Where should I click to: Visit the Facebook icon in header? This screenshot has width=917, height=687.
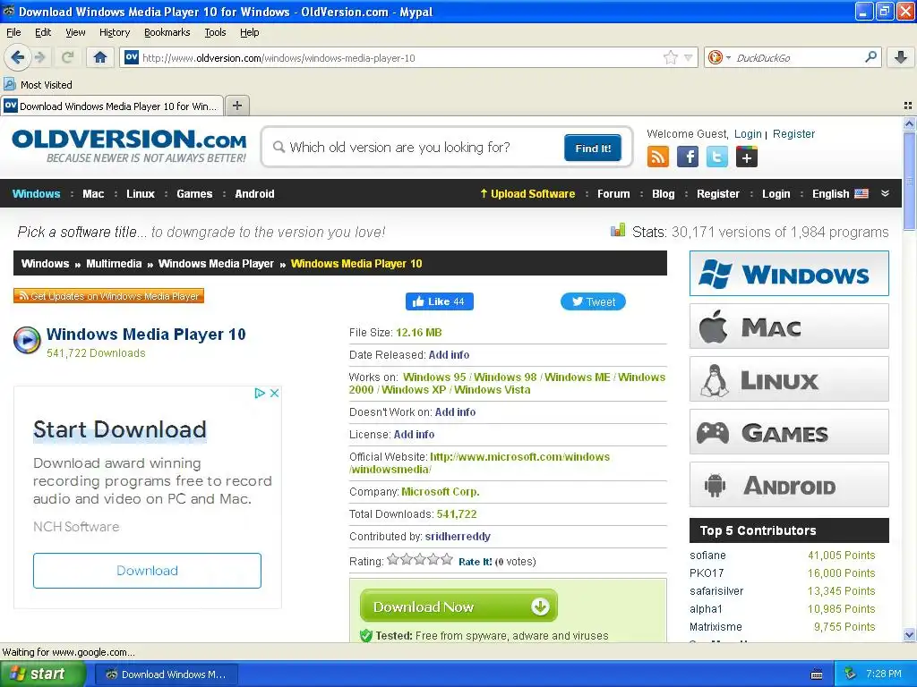click(x=687, y=157)
